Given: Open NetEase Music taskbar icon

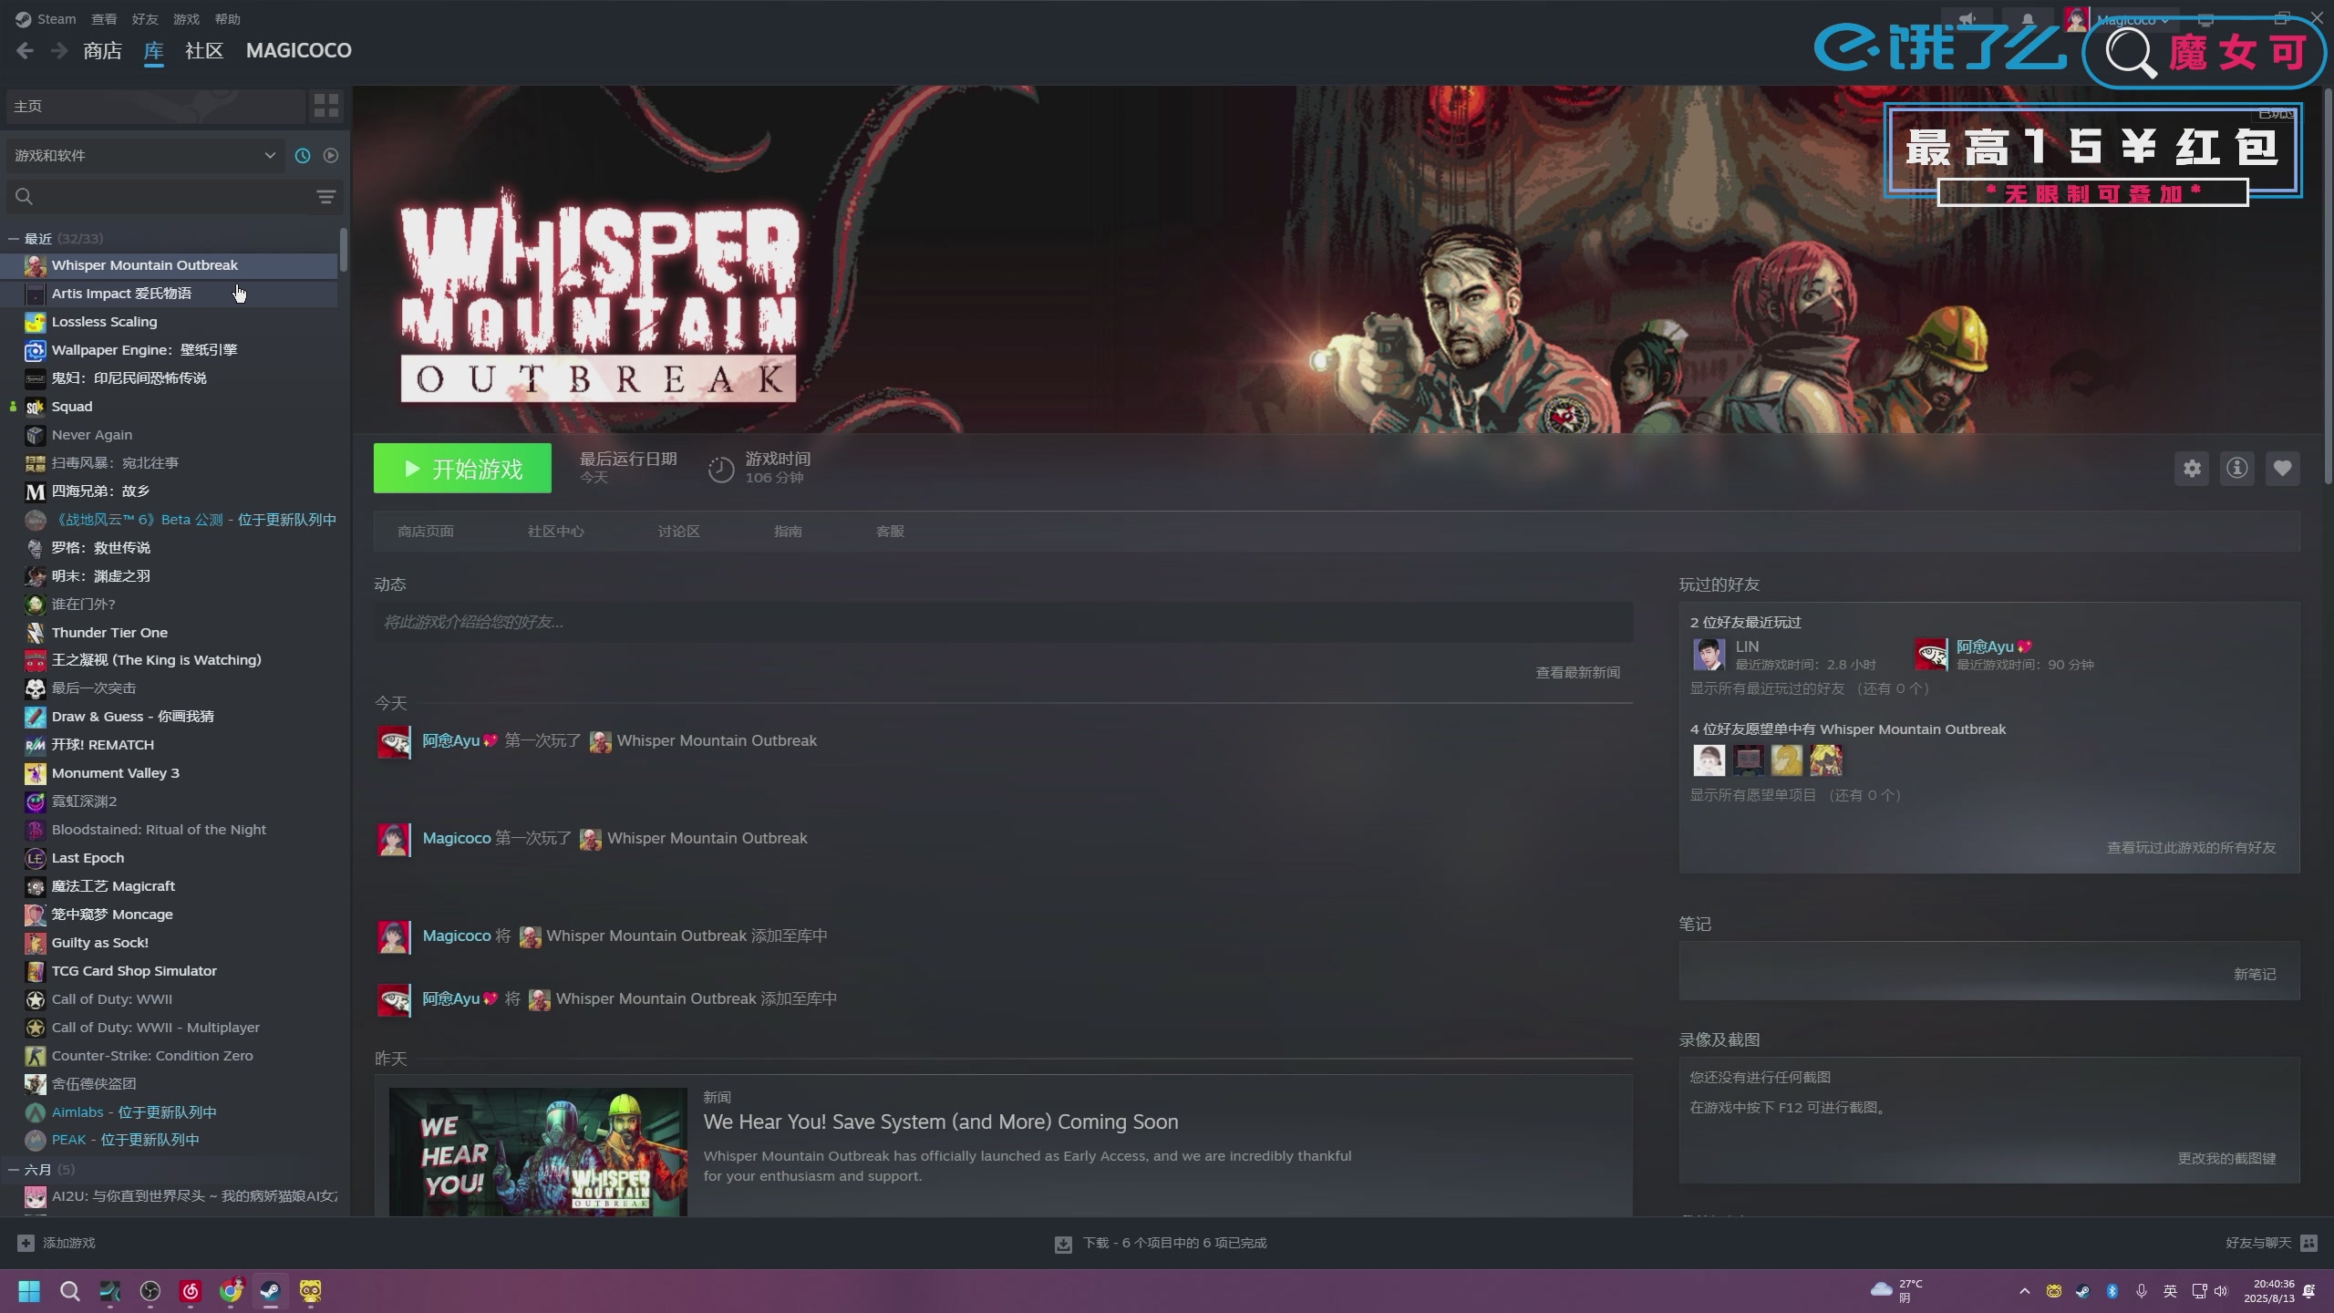Looking at the screenshot, I should (x=191, y=1291).
